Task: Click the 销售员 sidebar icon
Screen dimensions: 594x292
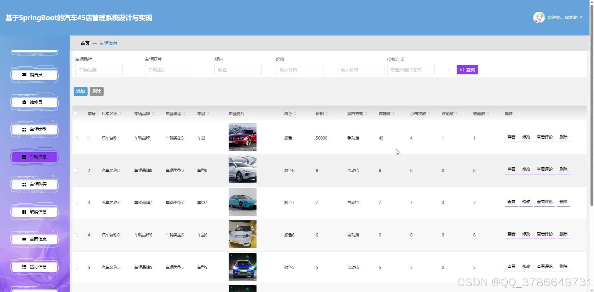Action: click(24, 75)
